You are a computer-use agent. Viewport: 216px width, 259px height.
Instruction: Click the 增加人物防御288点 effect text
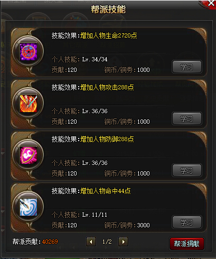click(107, 139)
